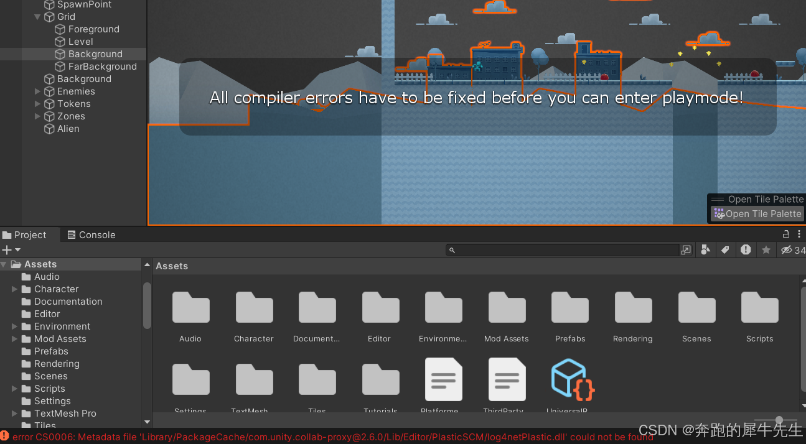The height and width of the screenshot is (444, 806).
Task: Switch to the Console tab
Action: pos(91,234)
